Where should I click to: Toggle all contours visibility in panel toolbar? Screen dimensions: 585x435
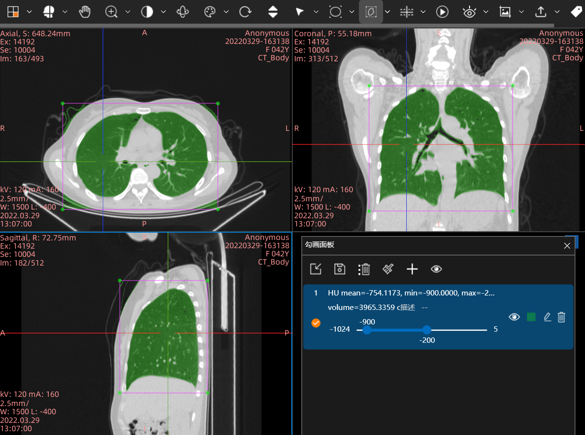[x=436, y=269]
